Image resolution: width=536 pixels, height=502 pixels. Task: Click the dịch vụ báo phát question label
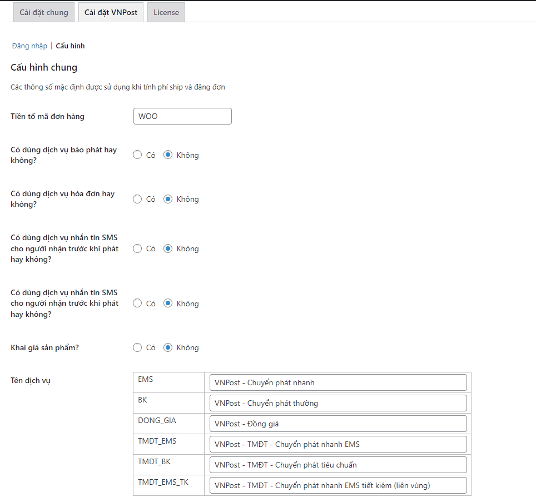[63, 155]
